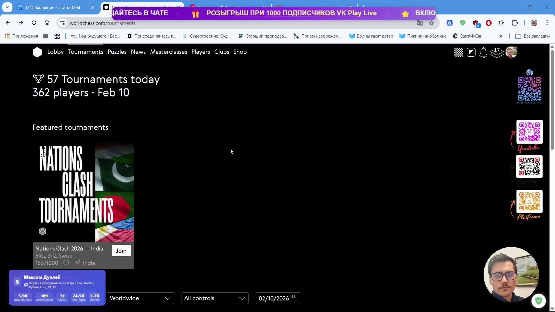The image size is (555, 312).
Task: Open the notifications bell
Action: pos(483,53)
